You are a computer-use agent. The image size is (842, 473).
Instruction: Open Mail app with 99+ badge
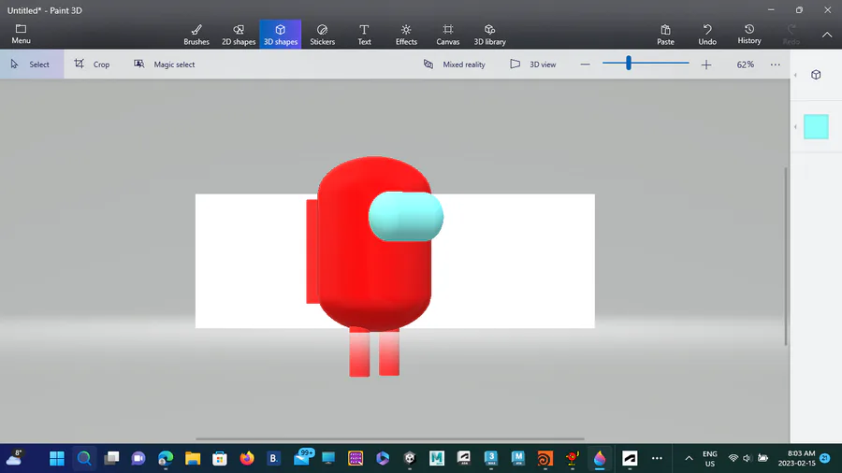[302, 457]
